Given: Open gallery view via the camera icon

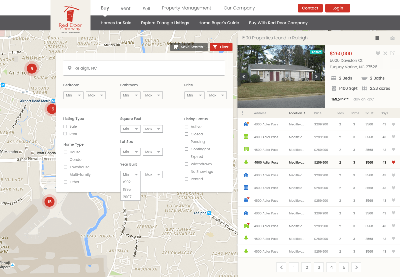Looking at the screenshot, I should click(x=392, y=38).
